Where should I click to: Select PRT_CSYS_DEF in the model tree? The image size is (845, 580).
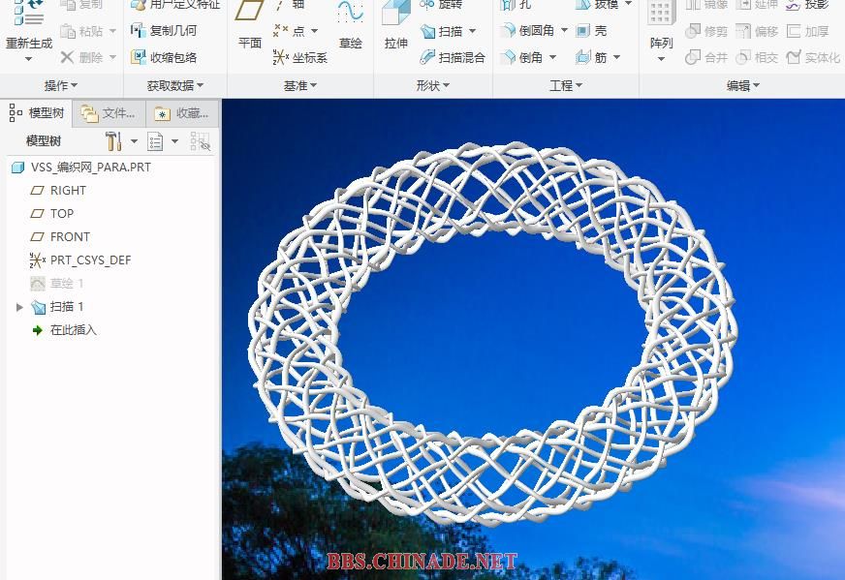pos(90,260)
